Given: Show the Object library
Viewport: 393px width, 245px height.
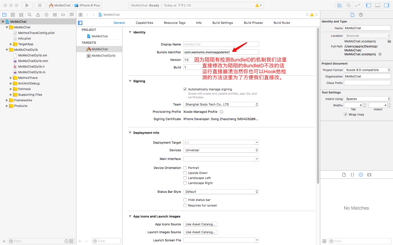Looking at the screenshot, I should [x=361, y=175].
